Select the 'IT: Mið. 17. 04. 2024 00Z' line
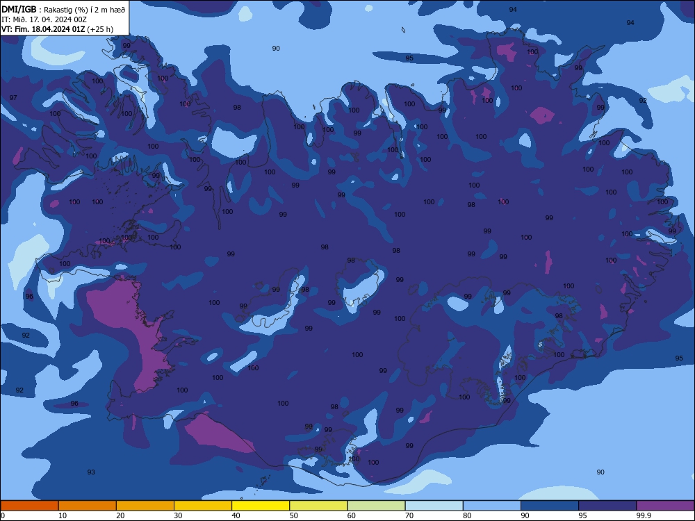695x521 pixels. [x=44, y=19]
